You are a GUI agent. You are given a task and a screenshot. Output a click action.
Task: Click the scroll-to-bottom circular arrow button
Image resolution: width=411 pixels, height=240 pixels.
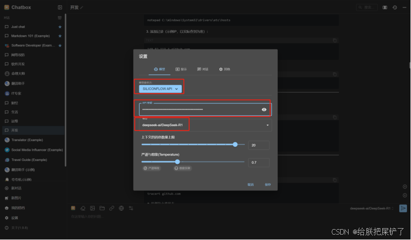[x=405, y=195]
